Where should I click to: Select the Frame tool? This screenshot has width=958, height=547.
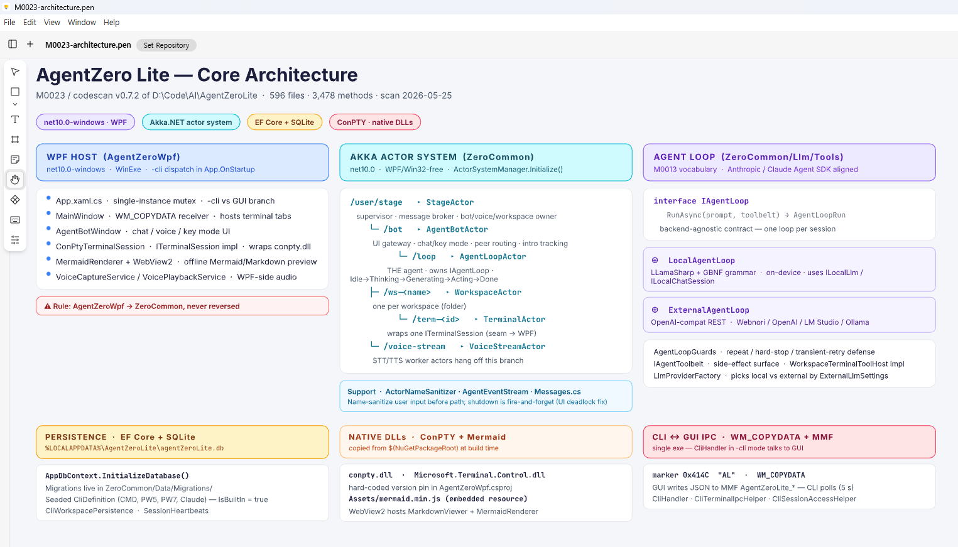coord(15,139)
